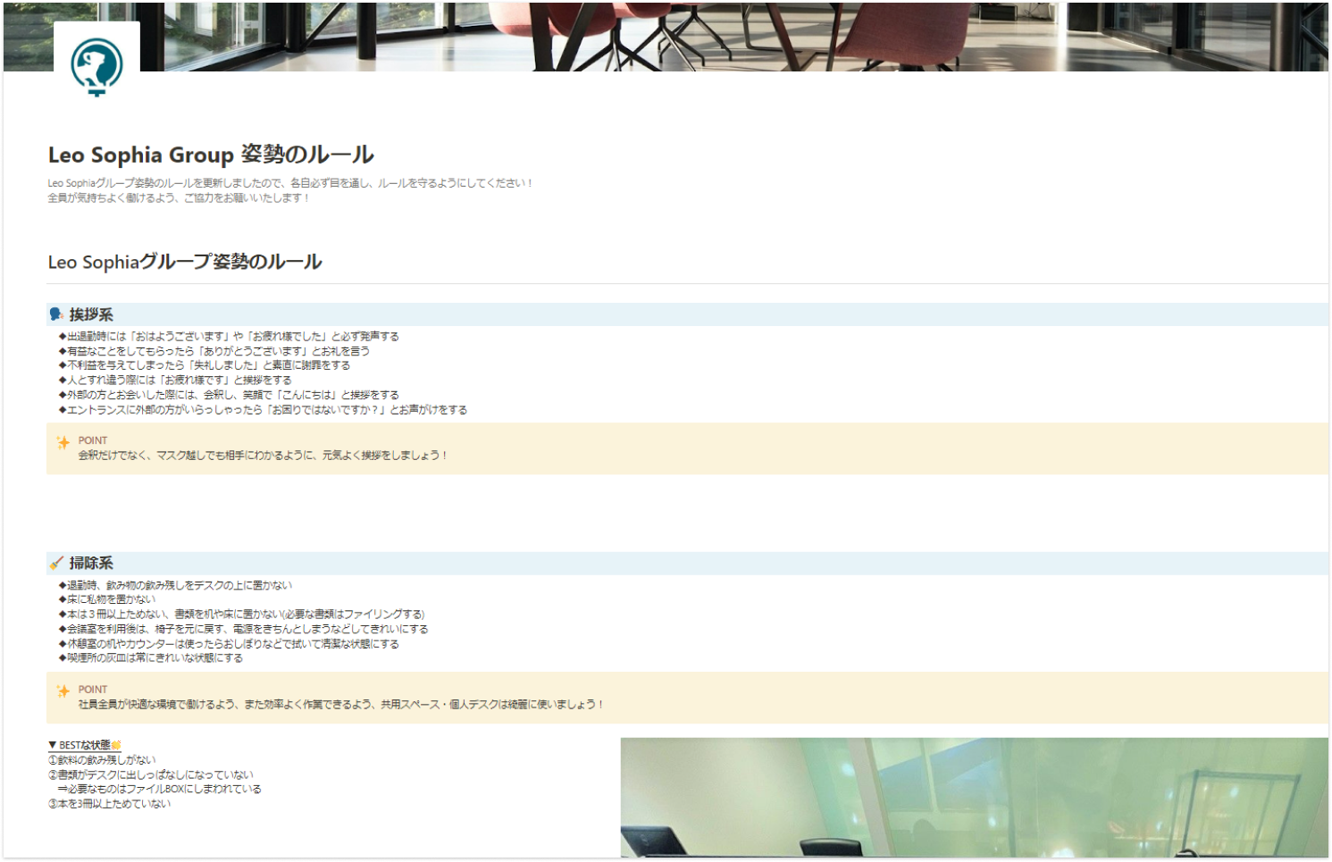The height and width of the screenshot is (862, 1332).
Task: Click the line 床に私物を置かない
Action: 106,599
